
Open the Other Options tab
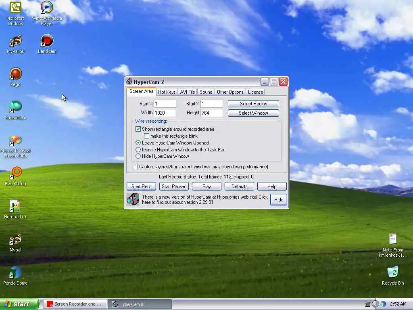pyautogui.click(x=230, y=92)
